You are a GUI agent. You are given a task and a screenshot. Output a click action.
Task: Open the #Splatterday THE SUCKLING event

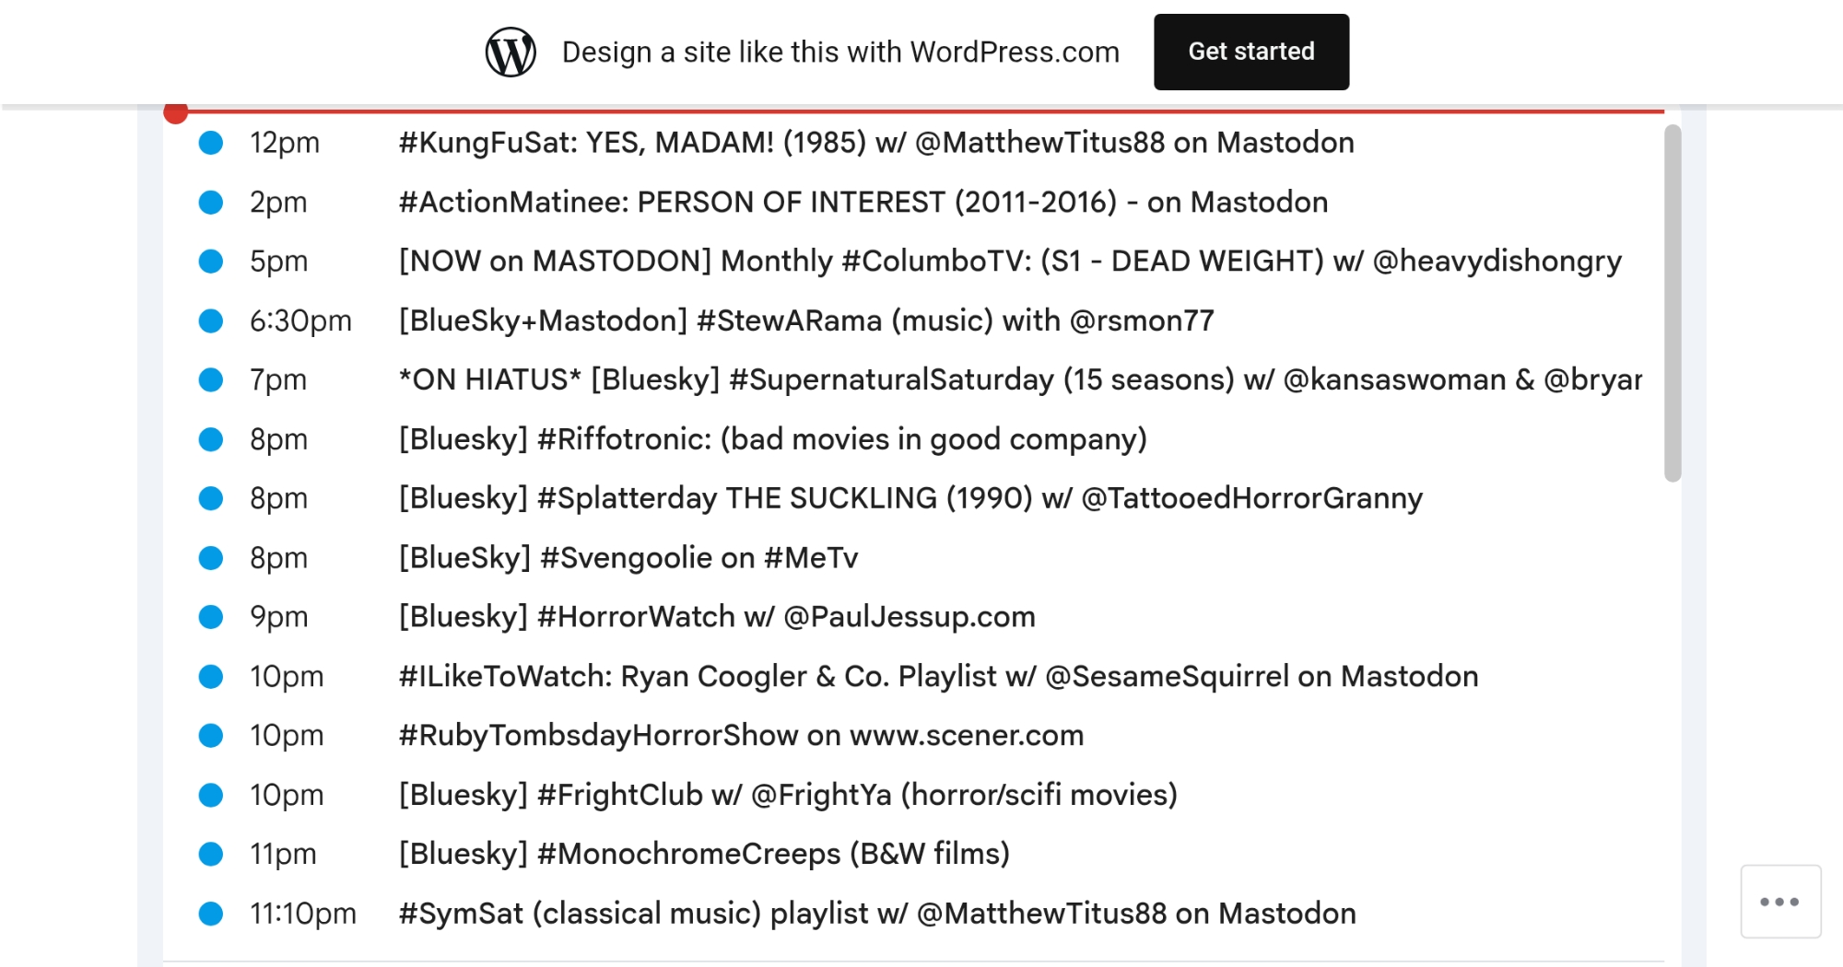point(910,498)
